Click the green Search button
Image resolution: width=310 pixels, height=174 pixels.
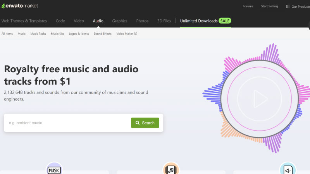[x=145, y=123]
